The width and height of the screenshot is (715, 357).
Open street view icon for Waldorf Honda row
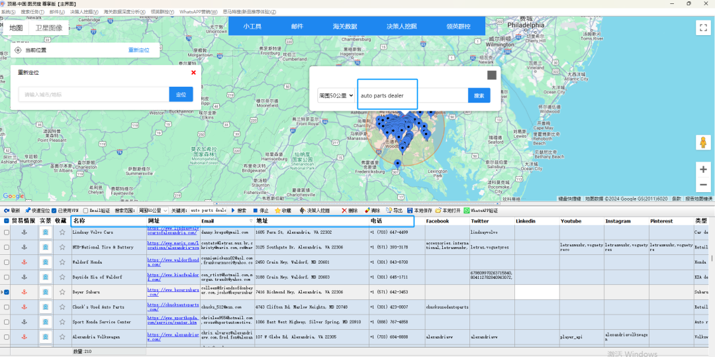46,262
